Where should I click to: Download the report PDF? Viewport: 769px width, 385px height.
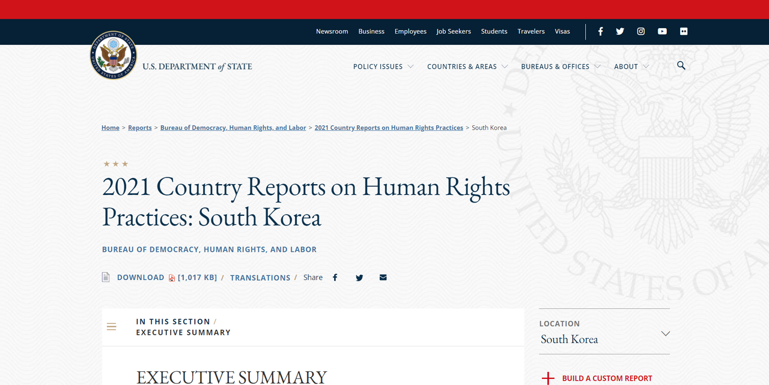[x=141, y=277]
